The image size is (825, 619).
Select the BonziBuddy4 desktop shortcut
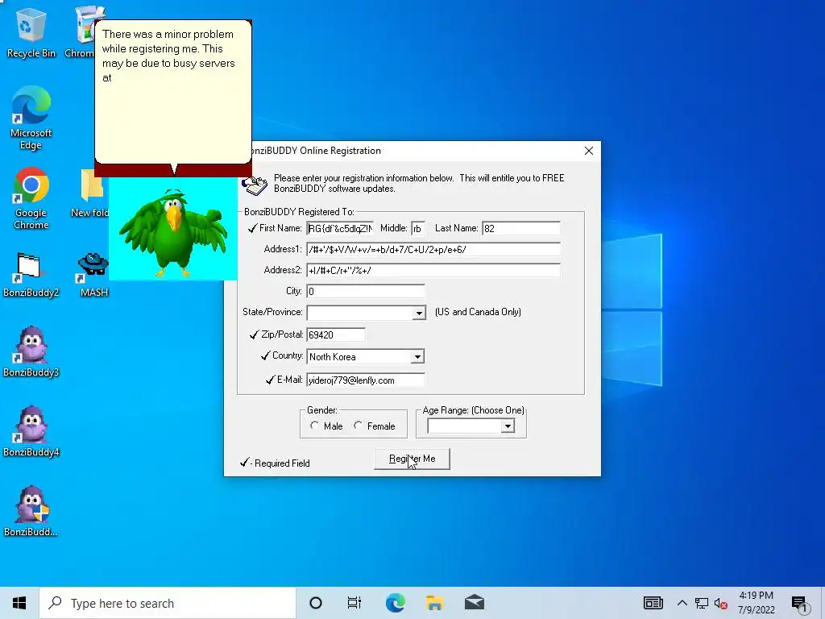31,432
